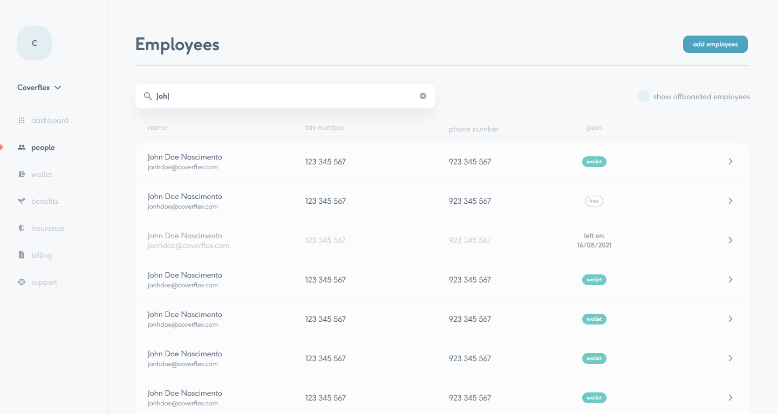The width and height of the screenshot is (777, 414).
Task: Click the circular C company avatar
Action: (x=35, y=43)
